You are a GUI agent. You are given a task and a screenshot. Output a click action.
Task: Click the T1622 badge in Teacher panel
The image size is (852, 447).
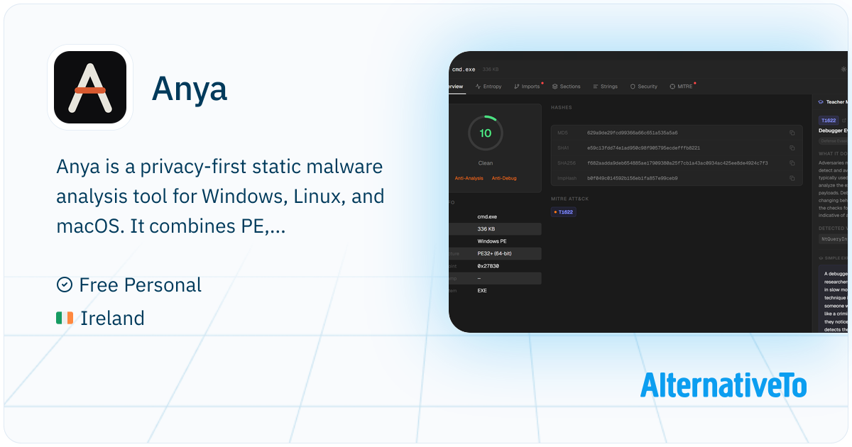pos(829,121)
